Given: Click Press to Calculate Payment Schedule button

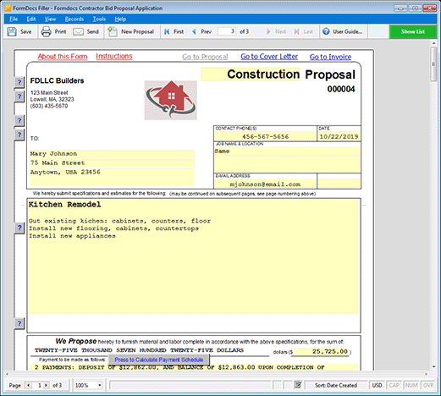Looking at the screenshot, I should pyautogui.click(x=159, y=360).
